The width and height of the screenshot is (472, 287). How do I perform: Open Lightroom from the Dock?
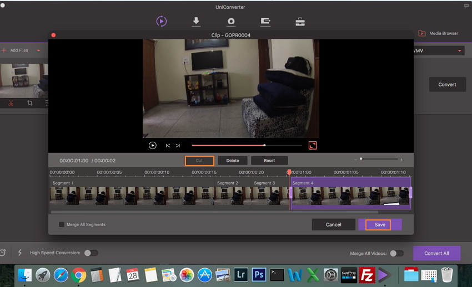pyautogui.click(x=241, y=275)
